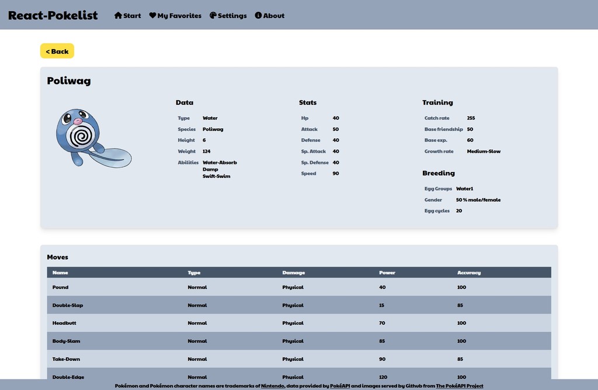Click the Power column header
Viewport: 598px width, 390px height.
pyautogui.click(x=387, y=273)
